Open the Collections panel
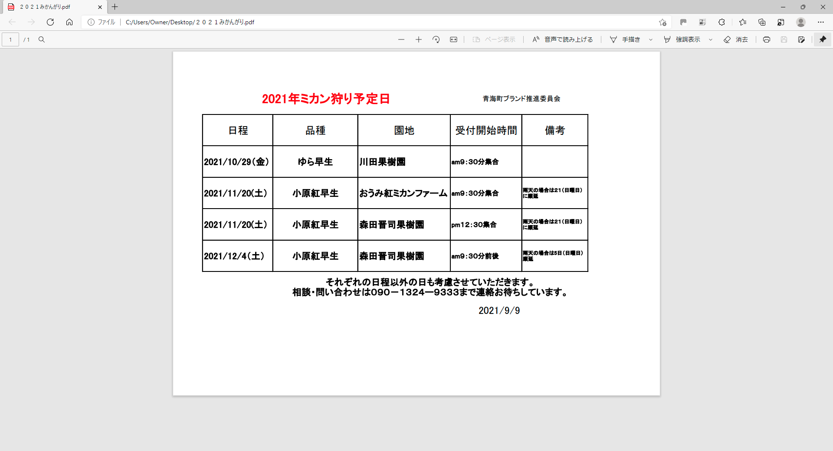The height and width of the screenshot is (451, 833). (x=762, y=22)
